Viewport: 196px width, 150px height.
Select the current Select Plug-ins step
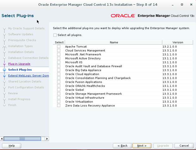(20, 70)
